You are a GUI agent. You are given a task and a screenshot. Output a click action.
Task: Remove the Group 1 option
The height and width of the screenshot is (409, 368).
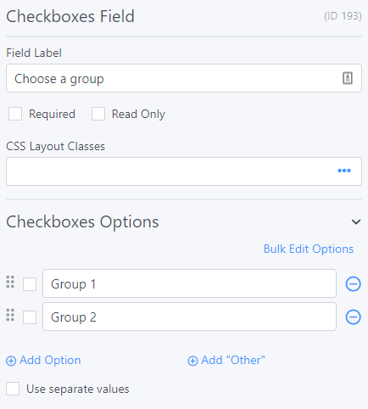(353, 283)
